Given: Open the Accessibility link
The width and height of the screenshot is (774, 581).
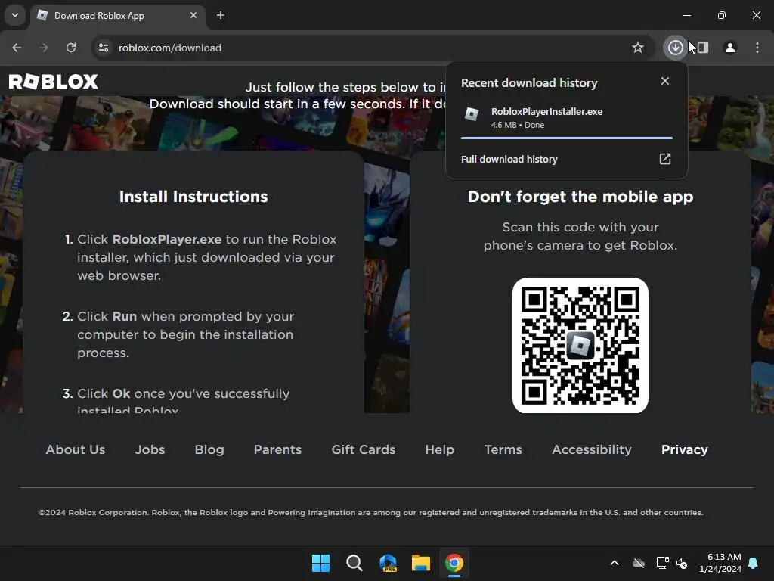Looking at the screenshot, I should click(x=591, y=449).
